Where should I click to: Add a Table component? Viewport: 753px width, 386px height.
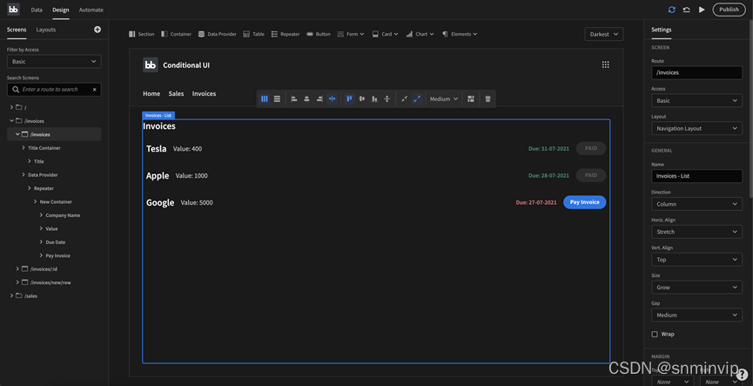(253, 34)
